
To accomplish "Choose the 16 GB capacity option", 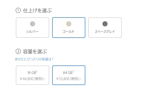I will click(32, 75).
